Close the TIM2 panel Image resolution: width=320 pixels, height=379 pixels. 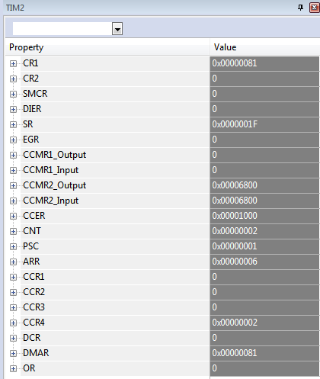pos(315,8)
